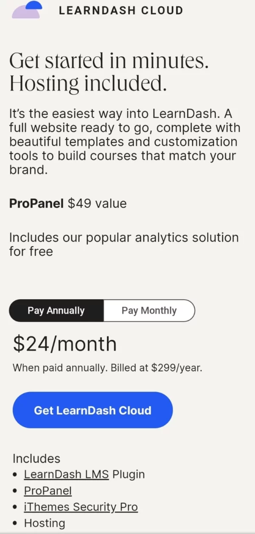Click the Hosting list item
This screenshot has height=534, width=255.
[45, 523]
